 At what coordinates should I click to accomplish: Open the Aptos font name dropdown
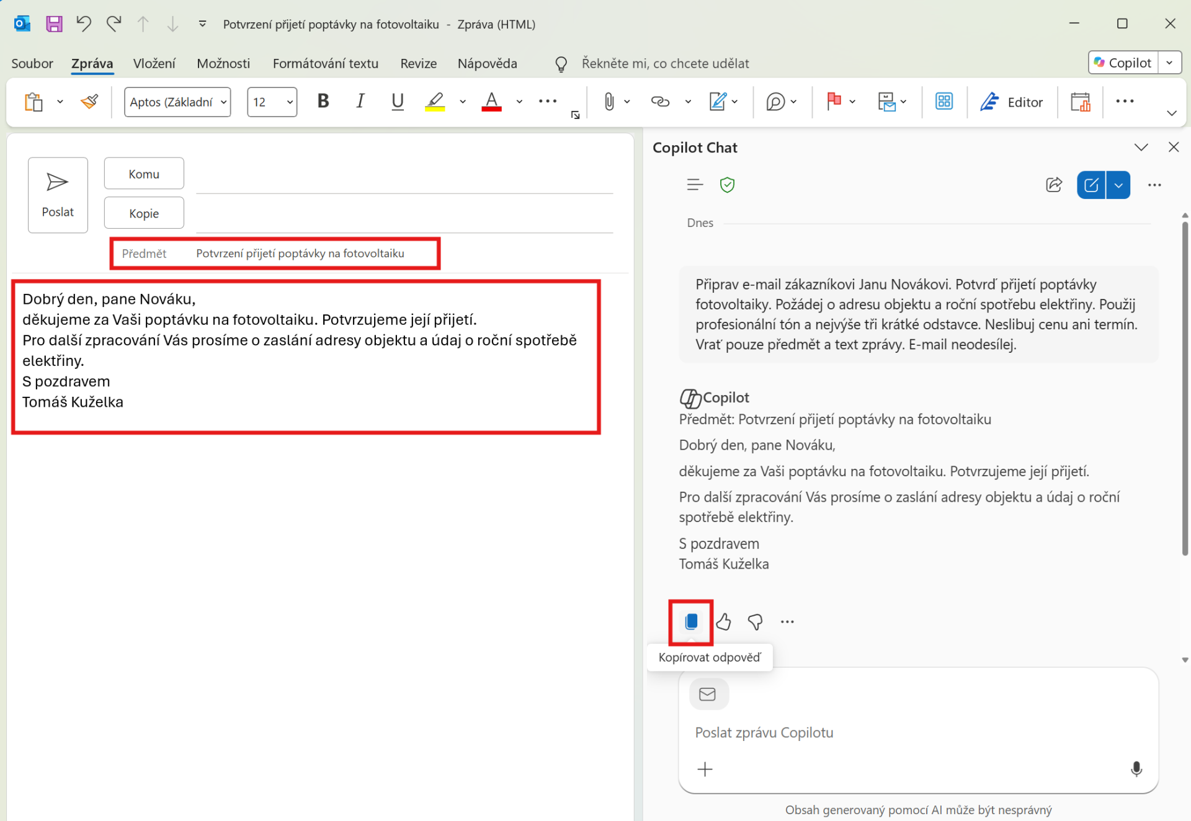coord(223,102)
